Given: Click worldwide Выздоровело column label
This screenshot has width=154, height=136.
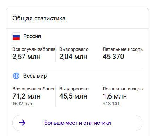Looking at the screenshot, I should pyautogui.click(x=74, y=89).
